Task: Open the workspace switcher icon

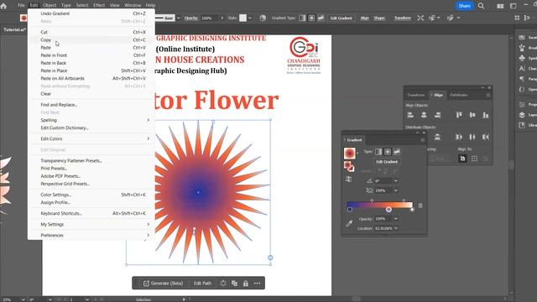Action: click(513, 6)
